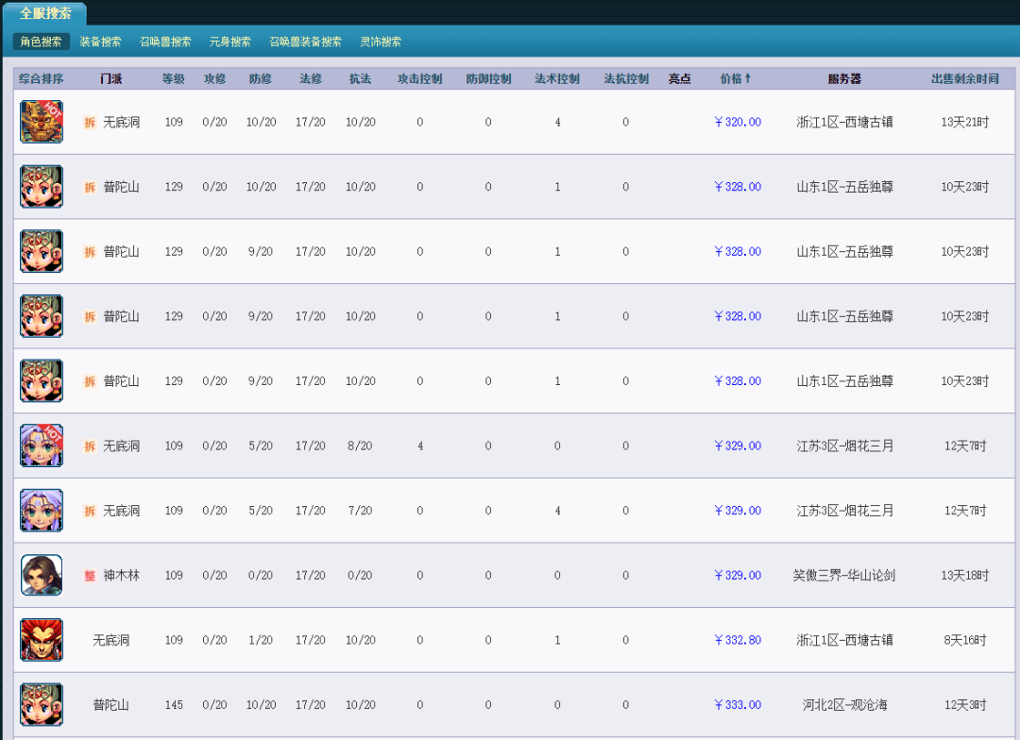
Task: Click the 拆 tag in the ¥320.00 row
Action: (x=90, y=123)
